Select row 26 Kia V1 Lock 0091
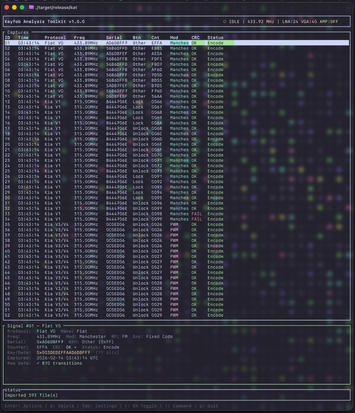 coord(177,177)
